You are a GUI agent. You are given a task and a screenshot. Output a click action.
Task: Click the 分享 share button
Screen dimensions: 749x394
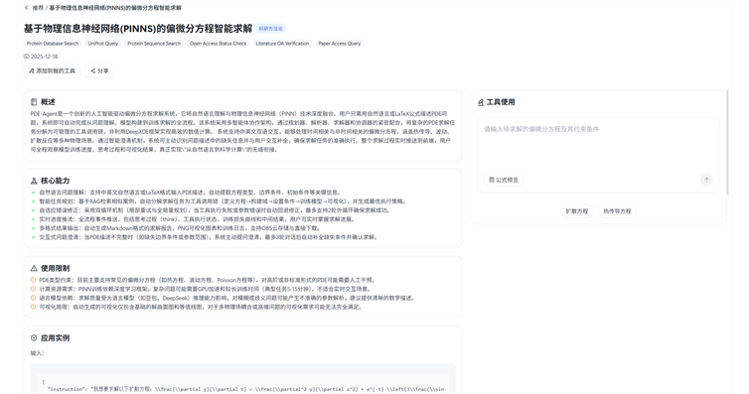click(x=99, y=70)
